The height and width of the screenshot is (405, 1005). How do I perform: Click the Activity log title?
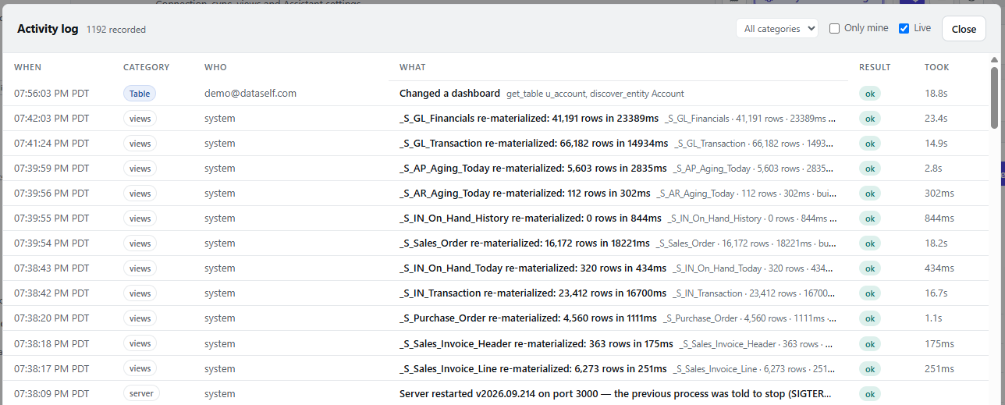coord(48,29)
